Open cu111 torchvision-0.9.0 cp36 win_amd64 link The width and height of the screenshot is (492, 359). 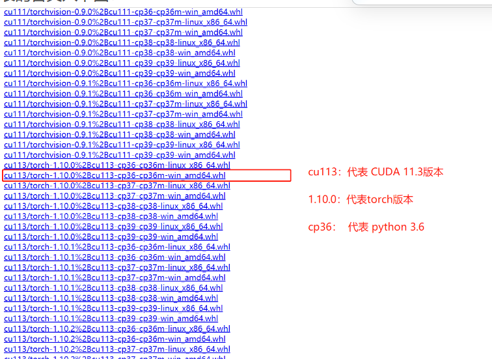point(123,12)
